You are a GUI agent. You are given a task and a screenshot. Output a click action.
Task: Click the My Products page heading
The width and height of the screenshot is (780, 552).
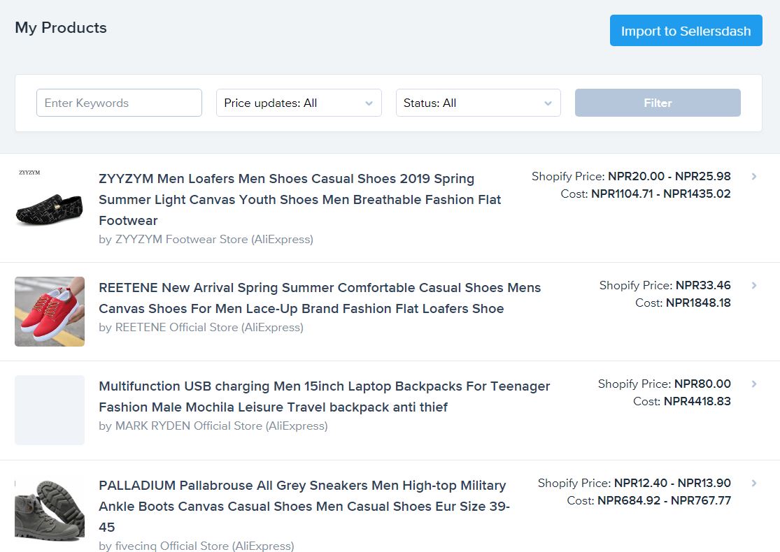pos(61,27)
